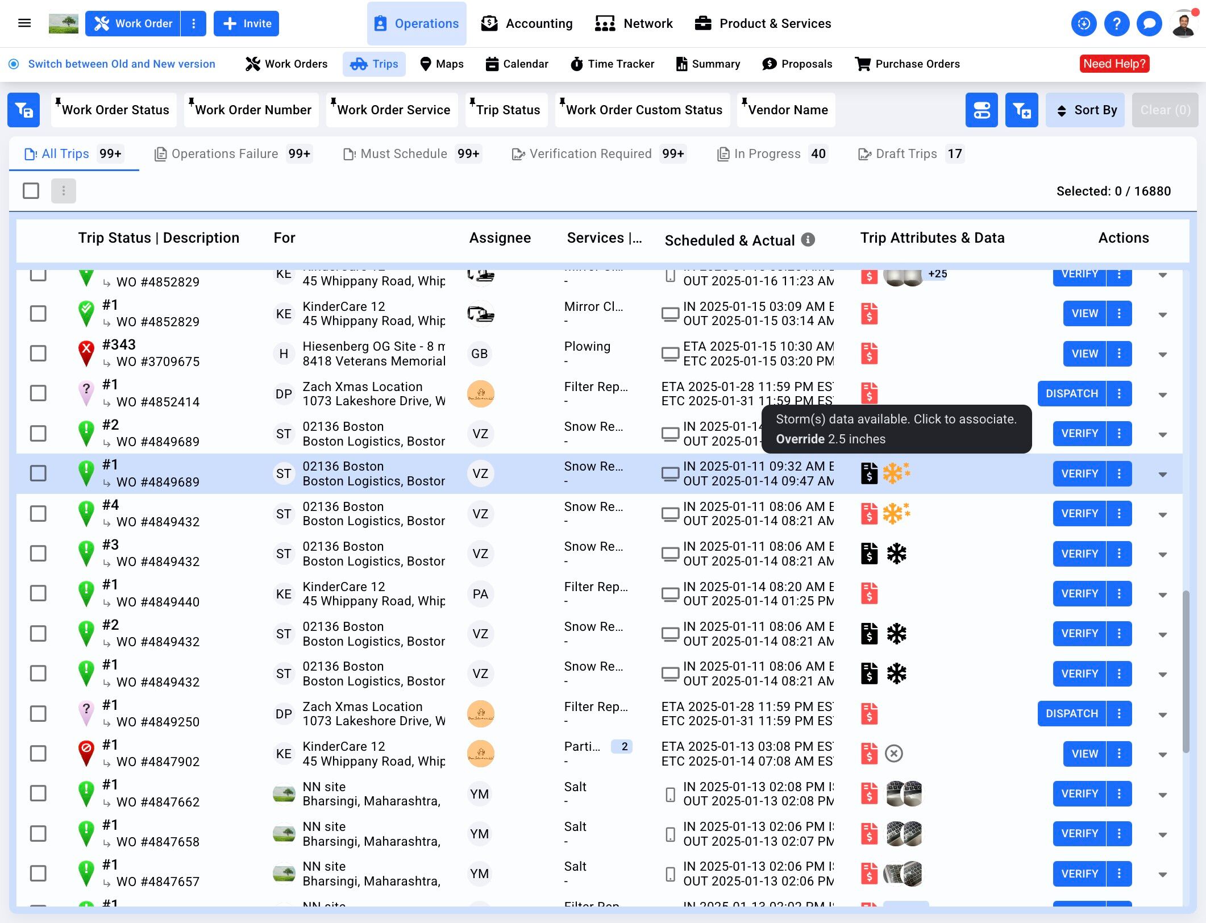The height and width of the screenshot is (923, 1206).
Task: Click the cancelled X circle icon for WO #4847902
Action: click(x=894, y=754)
